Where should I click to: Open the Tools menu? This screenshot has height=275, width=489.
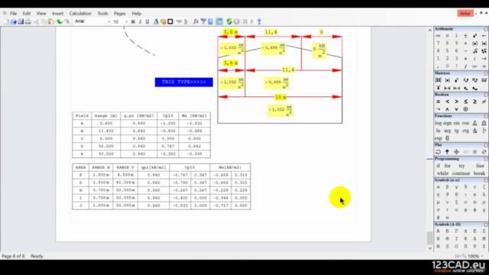(102, 14)
